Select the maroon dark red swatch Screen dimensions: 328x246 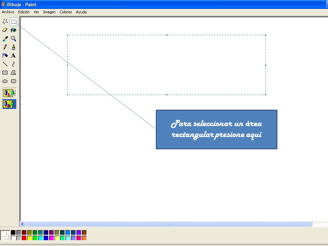tap(24, 232)
